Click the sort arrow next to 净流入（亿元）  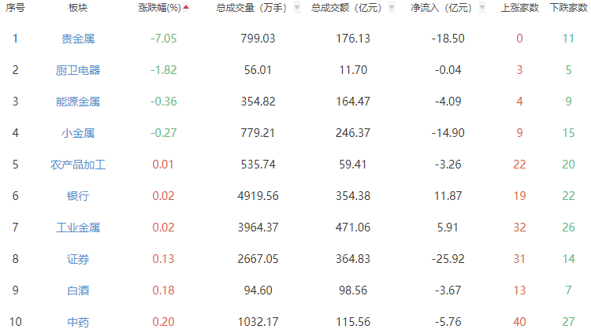click(x=480, y=8)
